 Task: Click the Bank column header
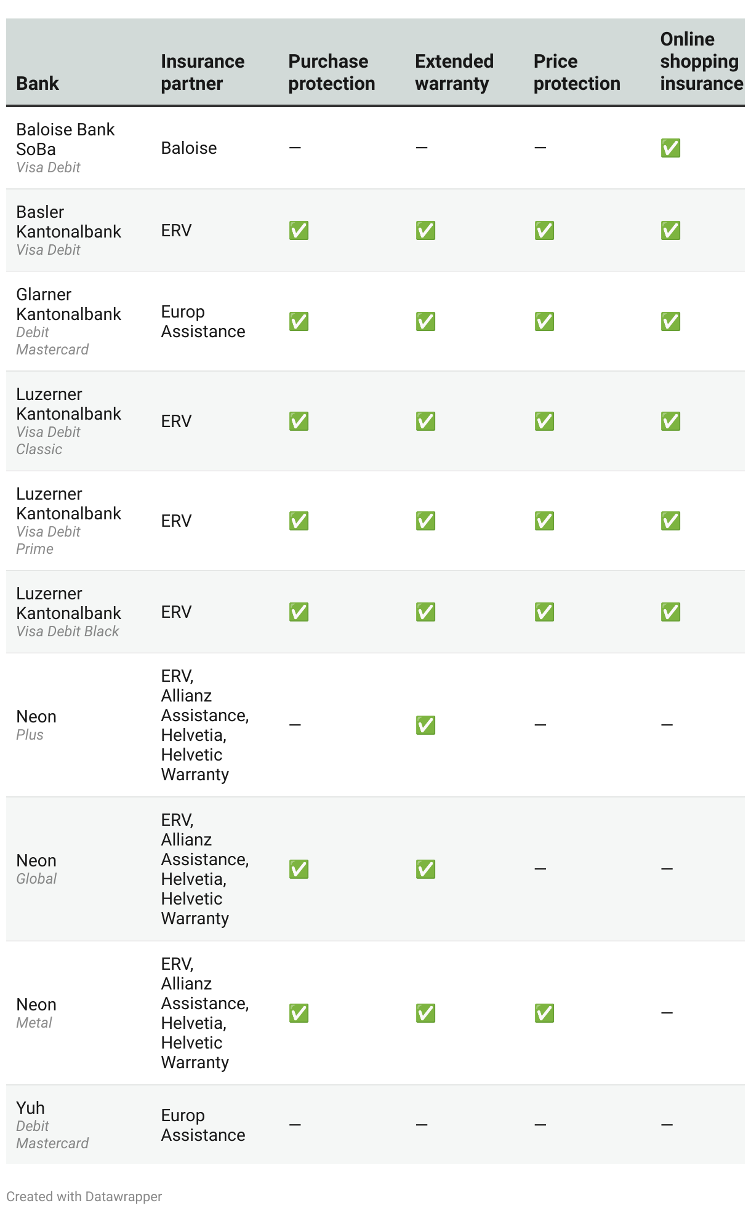[x=38, y=83]
